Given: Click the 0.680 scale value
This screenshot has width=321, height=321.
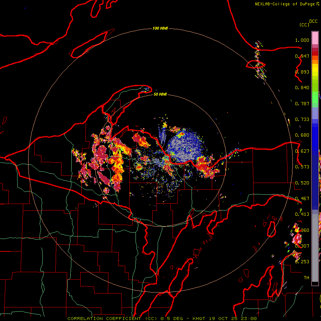Looking at the screenshot, I should point(302,135).
